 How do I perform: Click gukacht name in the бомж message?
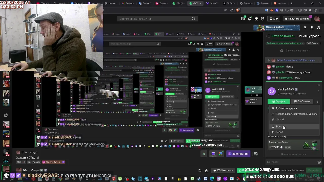280,67
